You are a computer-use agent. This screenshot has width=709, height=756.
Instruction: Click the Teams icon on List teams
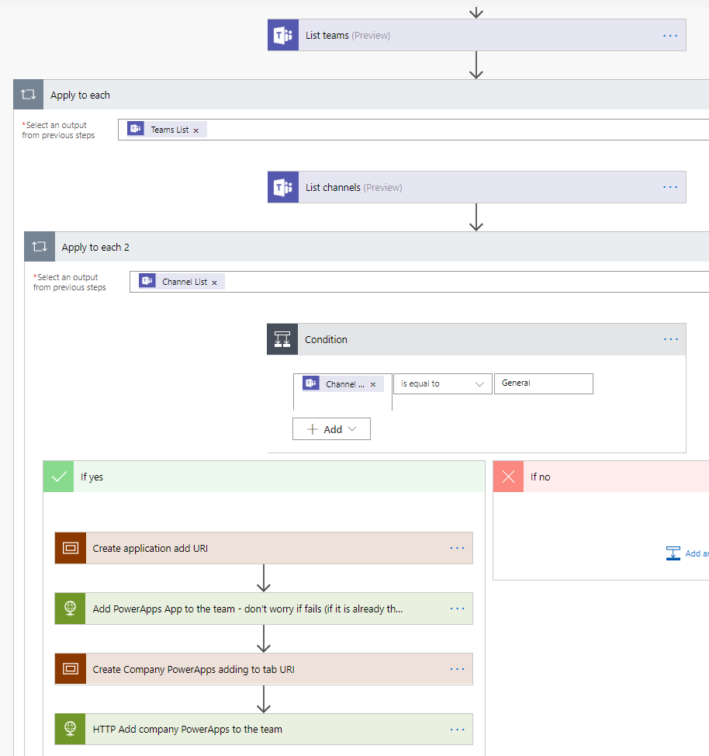tap(283, 35)
